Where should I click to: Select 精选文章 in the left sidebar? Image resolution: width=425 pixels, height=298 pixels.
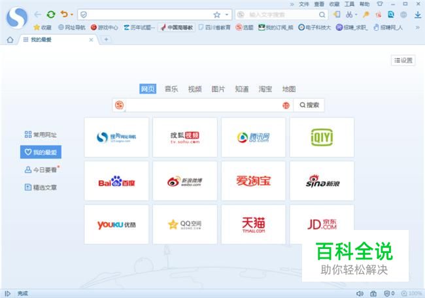[41, 187]
